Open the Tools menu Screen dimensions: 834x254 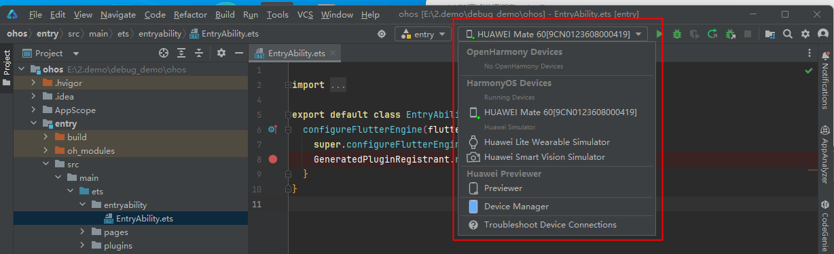click(x=277, y=14)
